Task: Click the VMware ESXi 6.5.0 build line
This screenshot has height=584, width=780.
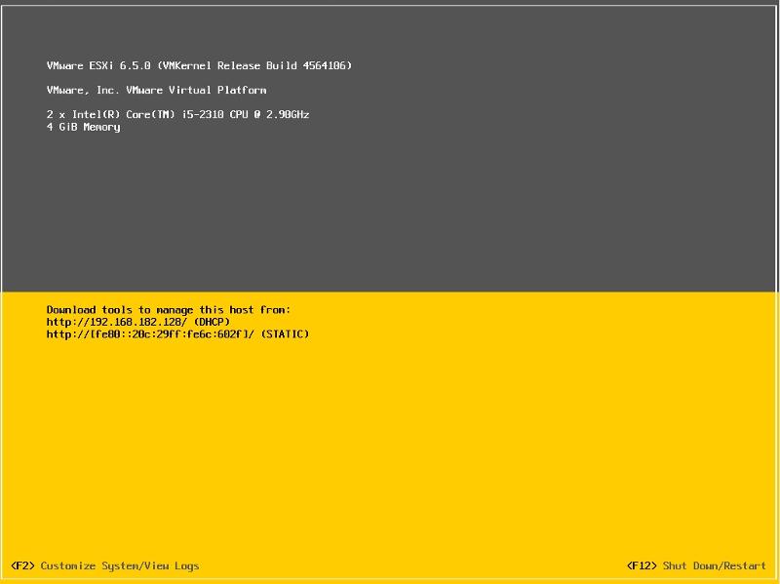Action: (199, 65)
